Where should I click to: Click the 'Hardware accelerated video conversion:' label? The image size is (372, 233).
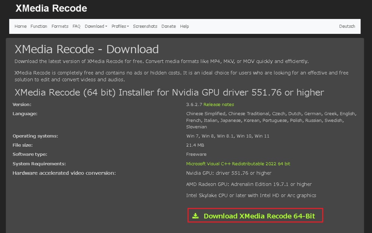pos(64,173)
